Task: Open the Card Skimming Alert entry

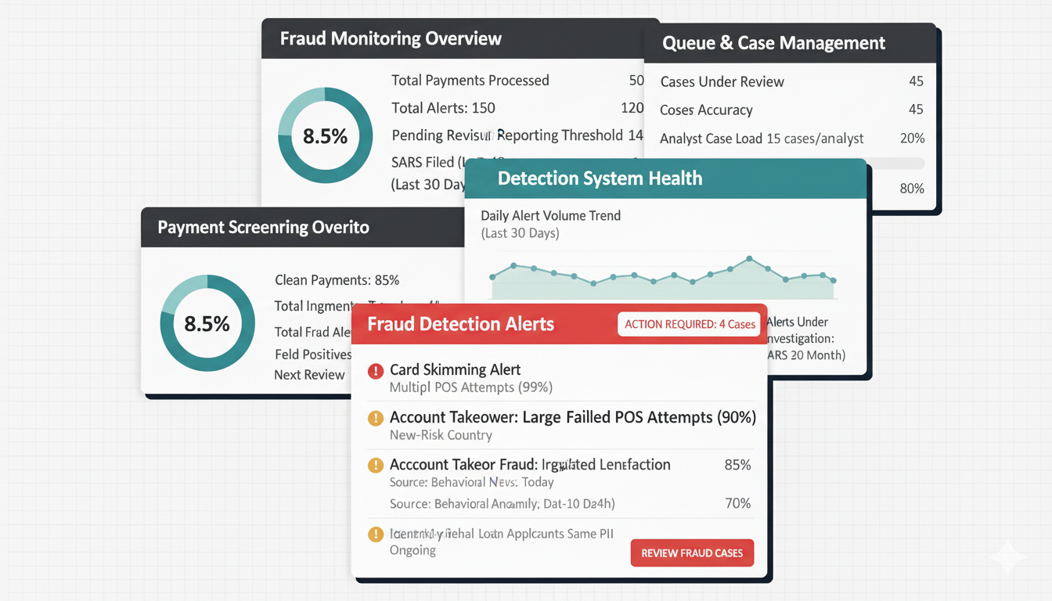Action: click(x=455, y=370)
